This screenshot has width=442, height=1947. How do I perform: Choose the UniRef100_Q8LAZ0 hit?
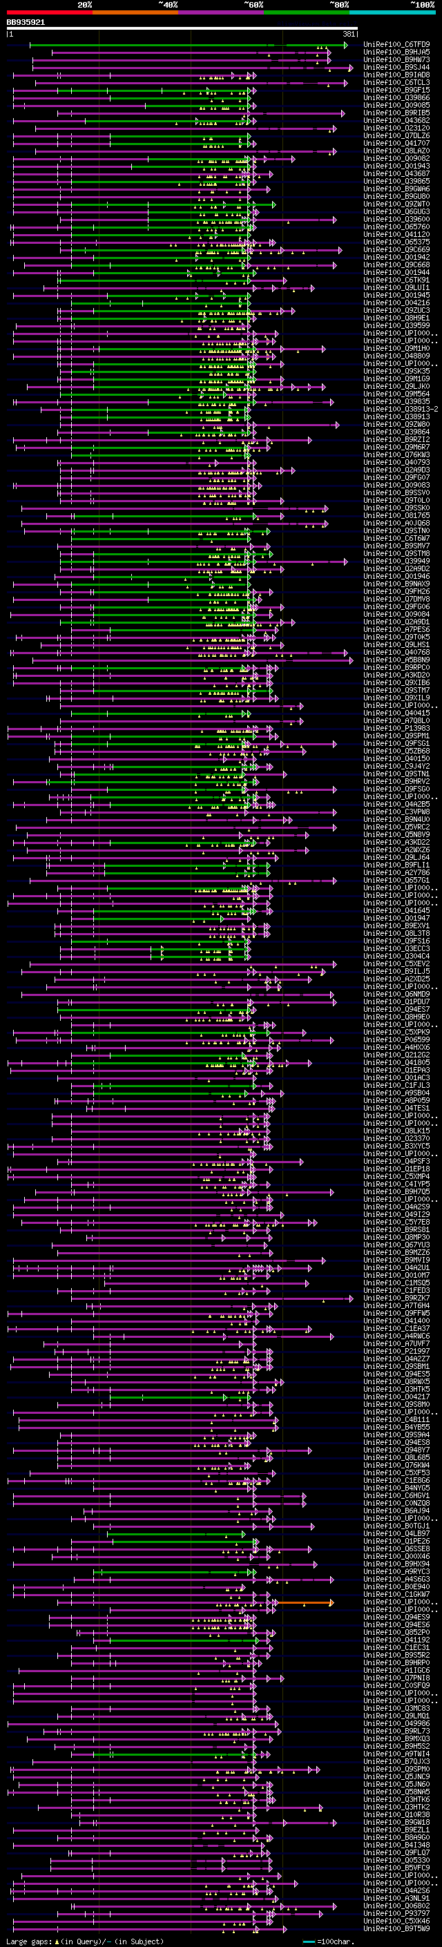click(396, 151)
